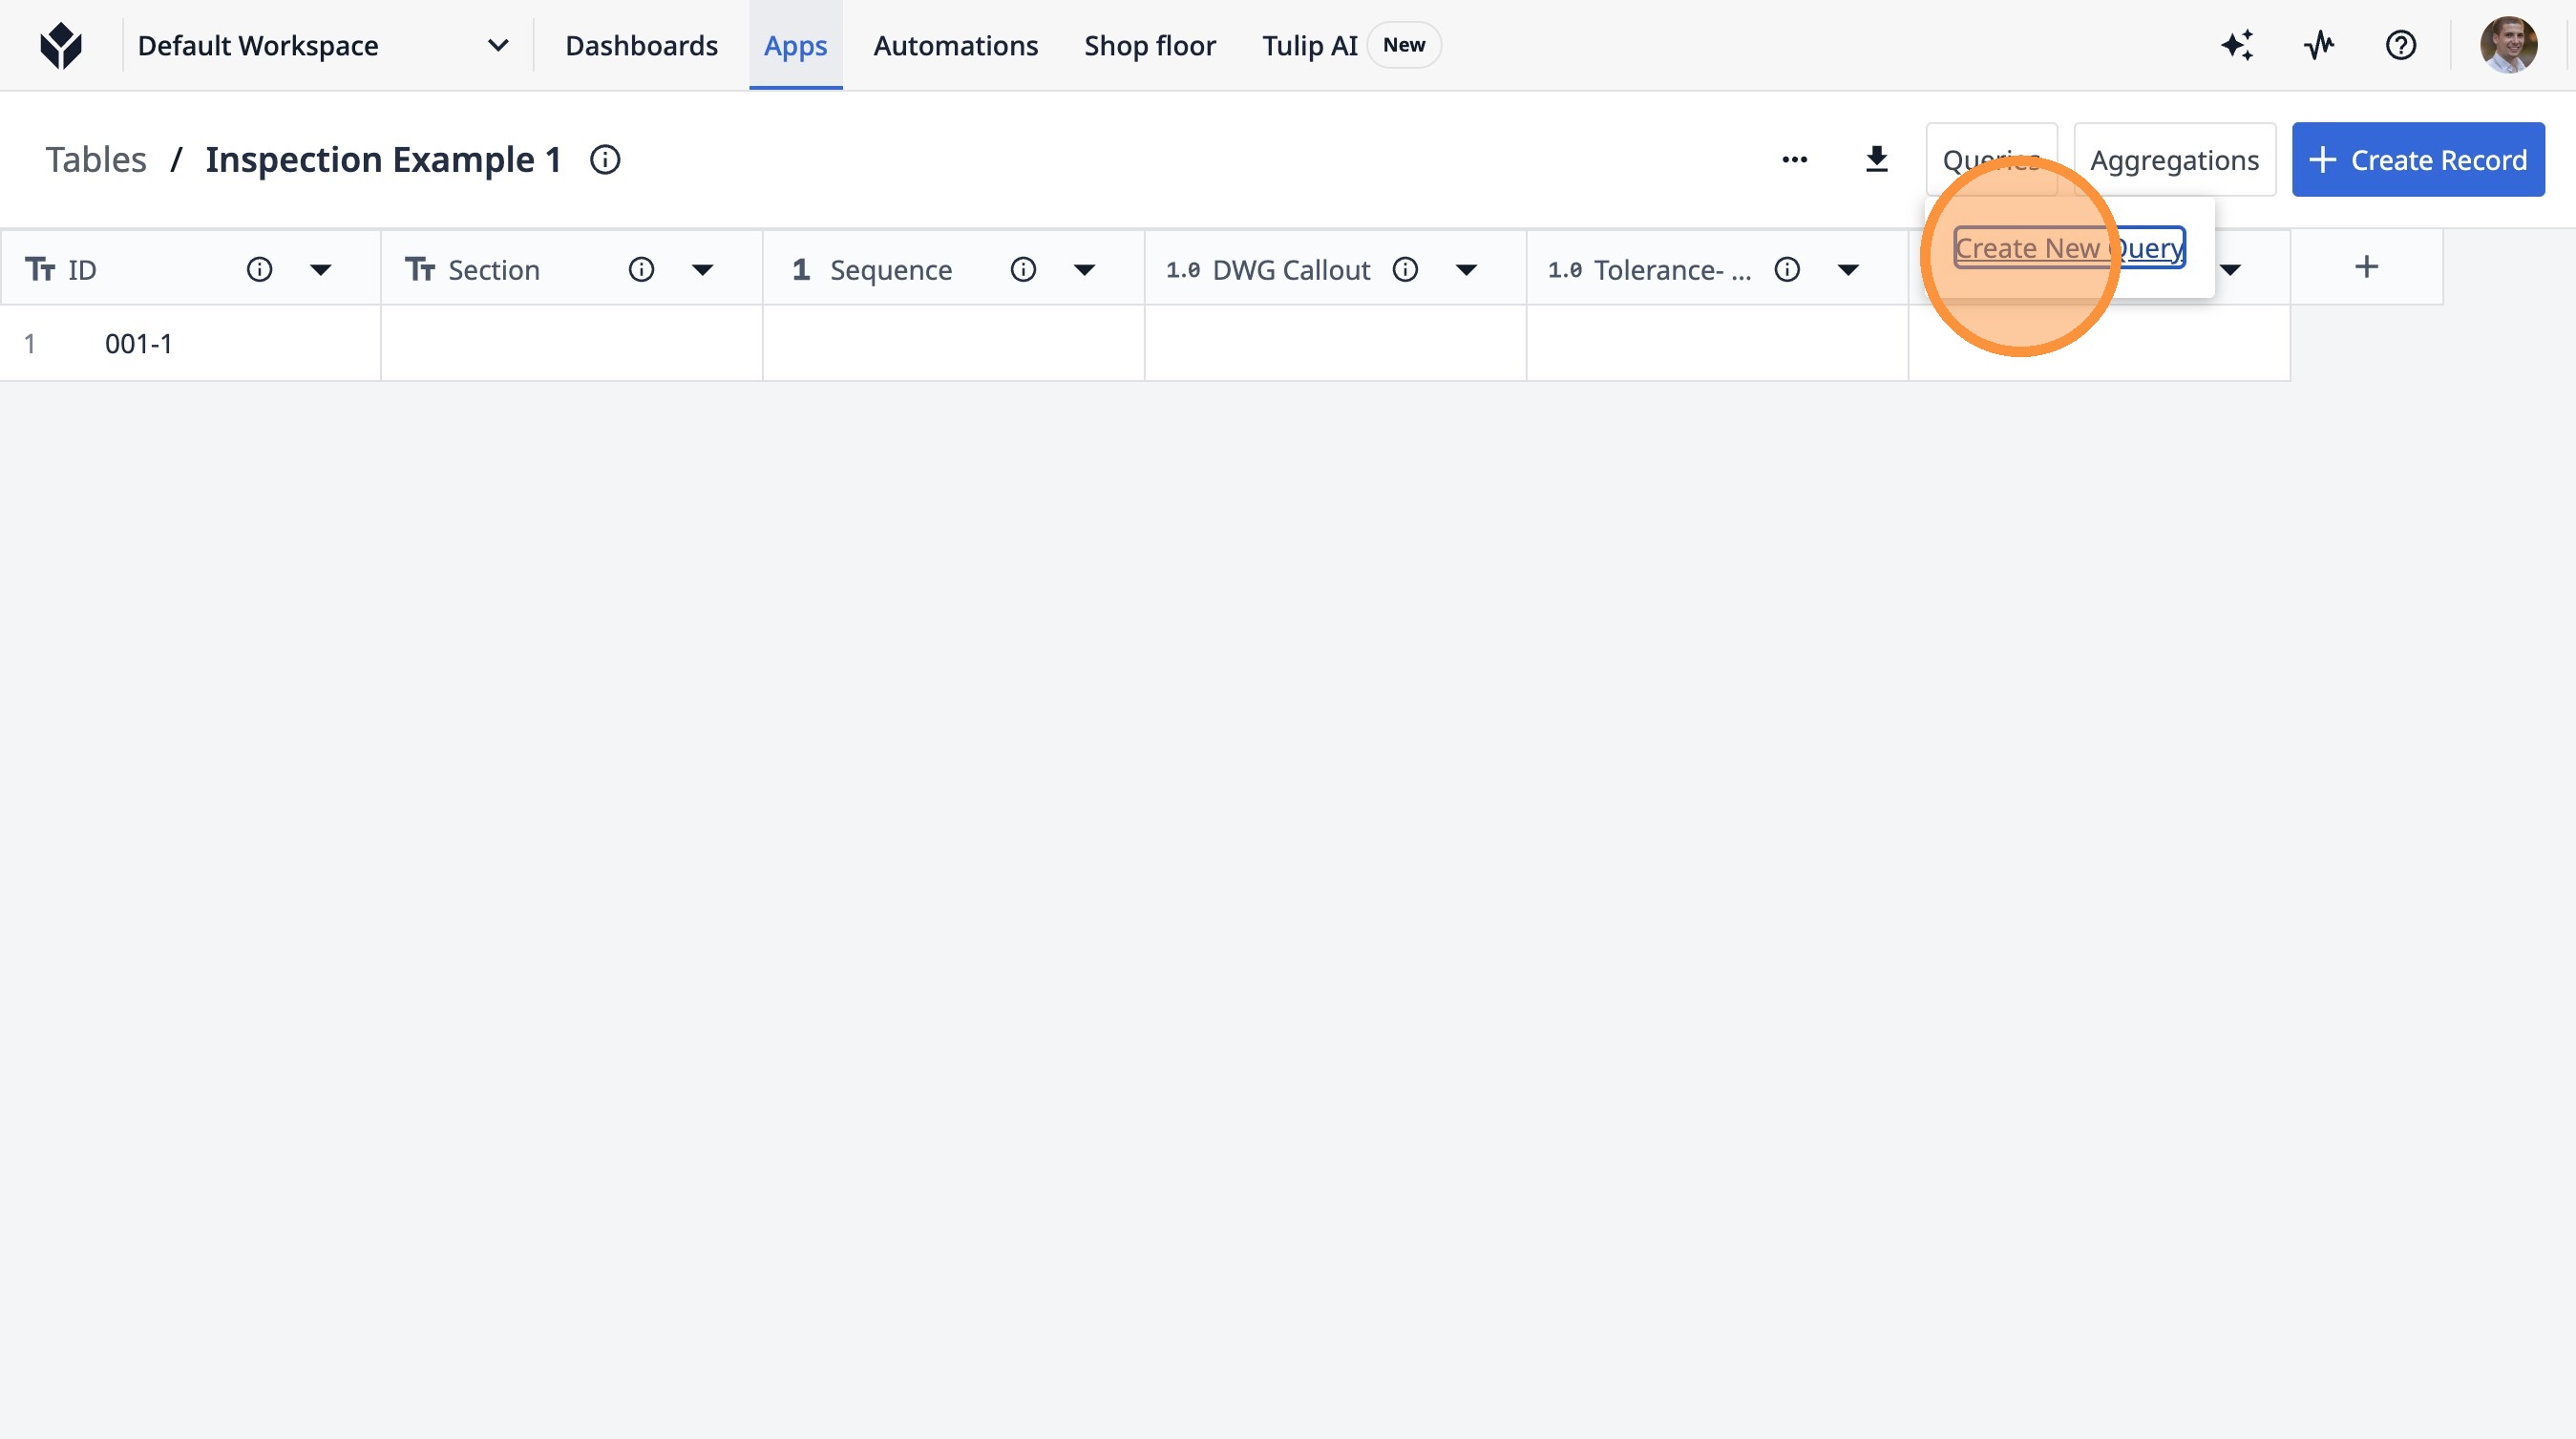Expand the Tolerance column dropdown arrow

(x=1848, y=270)
